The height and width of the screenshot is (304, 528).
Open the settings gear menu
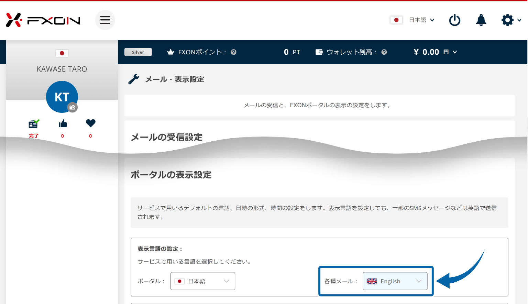511,20
